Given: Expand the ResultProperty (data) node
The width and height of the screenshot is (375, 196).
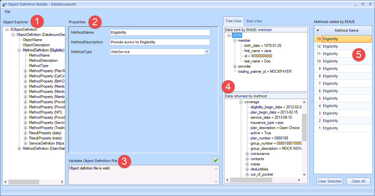Looking at the screenshot, I should click(25, 133).
